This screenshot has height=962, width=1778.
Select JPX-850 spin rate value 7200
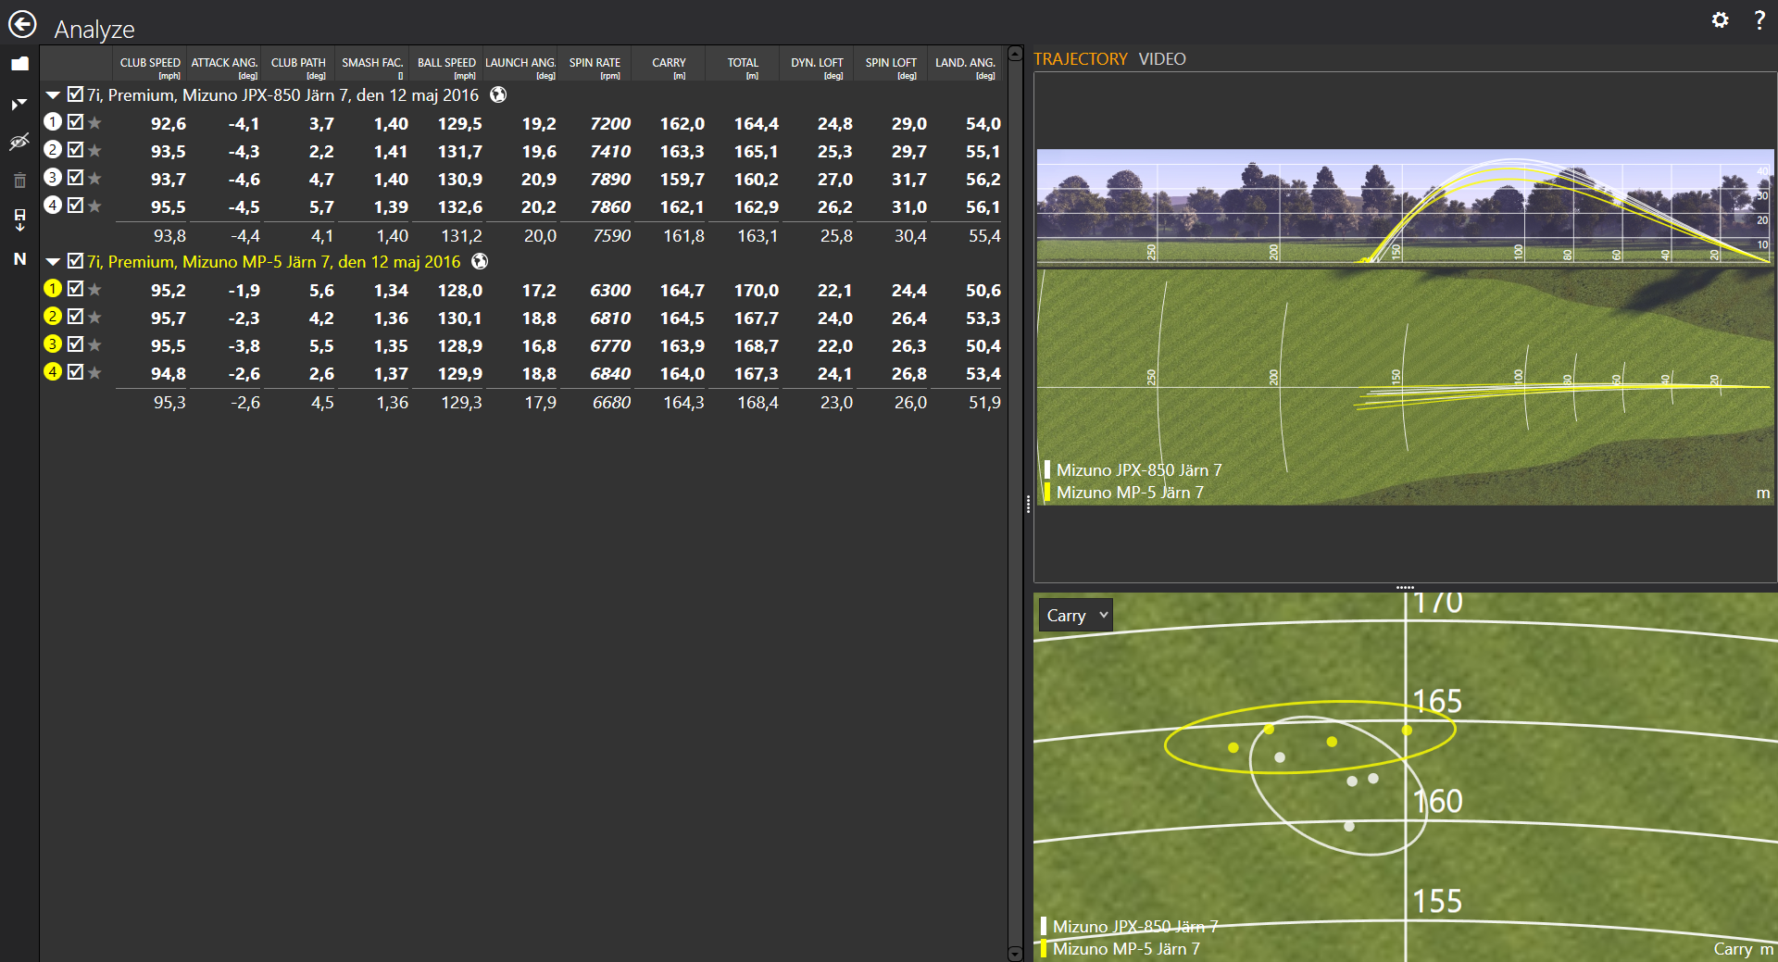(610, 123)
